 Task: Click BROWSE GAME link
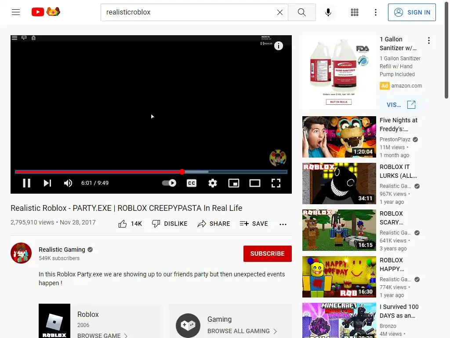102,335
